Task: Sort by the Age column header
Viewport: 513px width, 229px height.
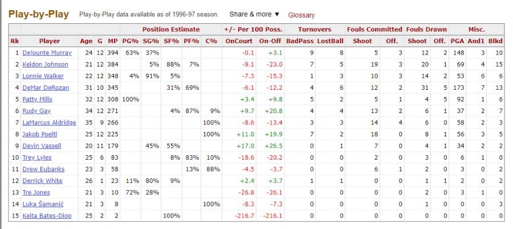Action: click(x=86, y=41)
